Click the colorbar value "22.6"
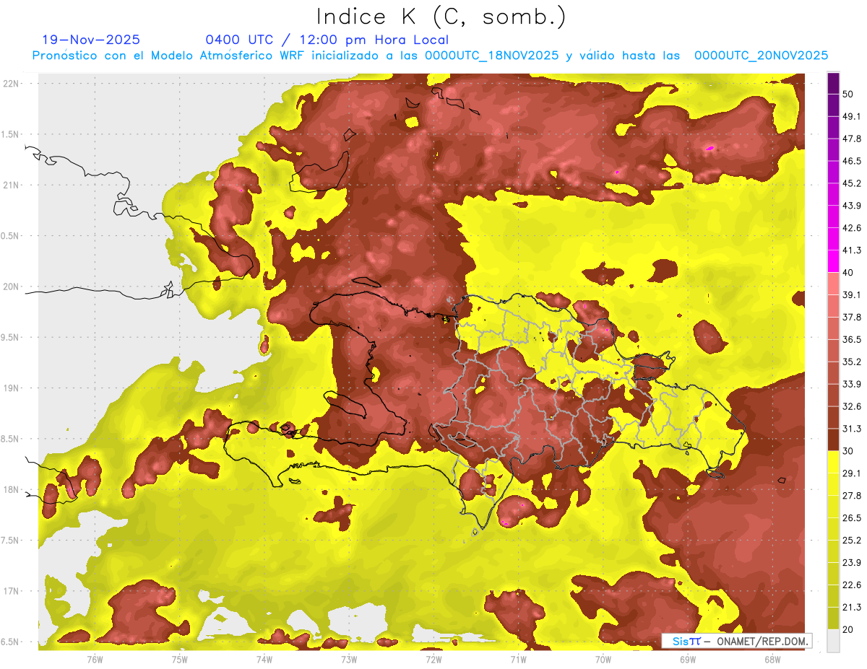This screenshot has height=669, width=867. coord(852,585)
